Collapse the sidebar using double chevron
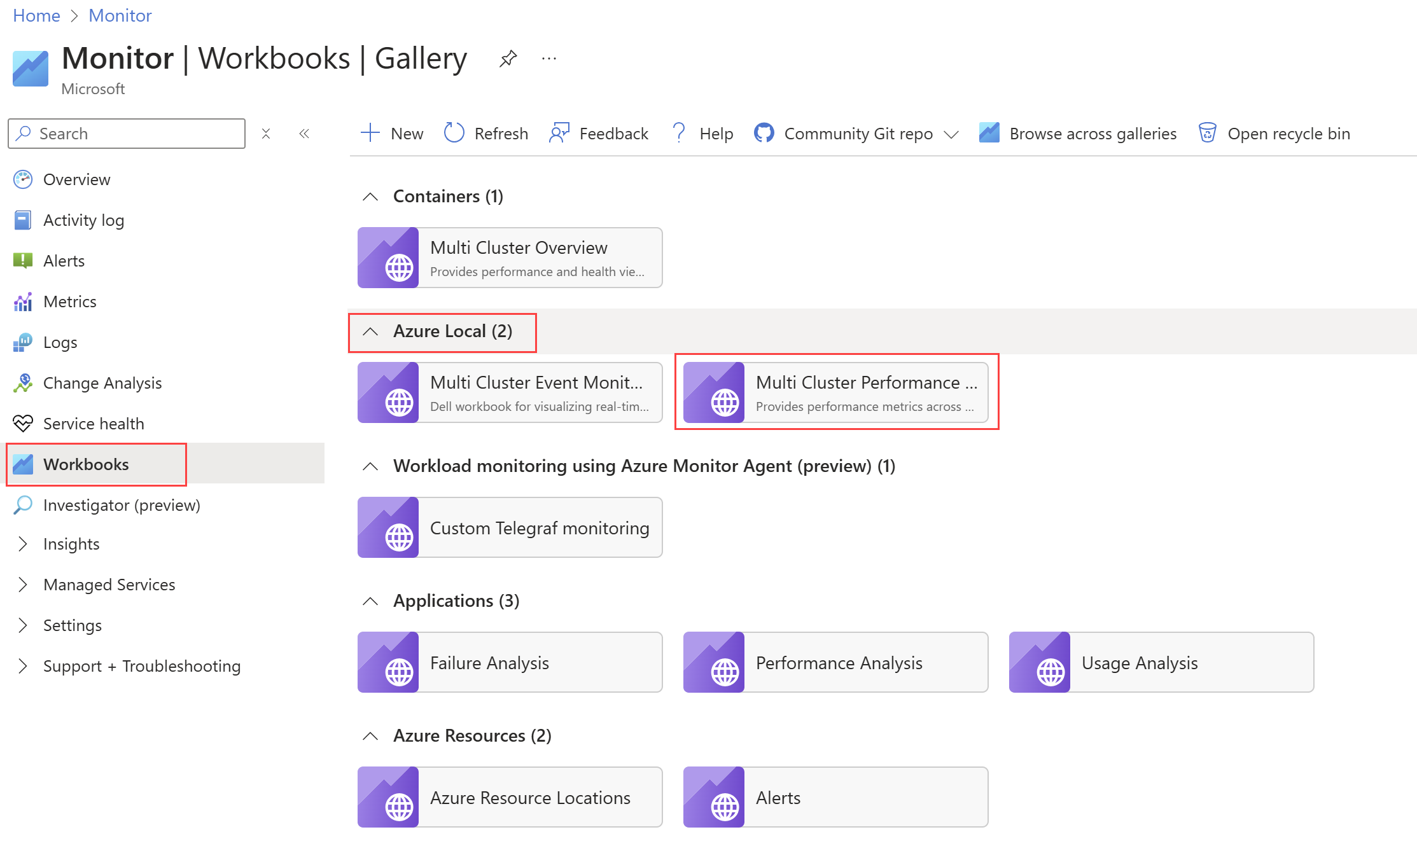The height and width of the screenshot is (846, 1417). (x=304, y=134)
